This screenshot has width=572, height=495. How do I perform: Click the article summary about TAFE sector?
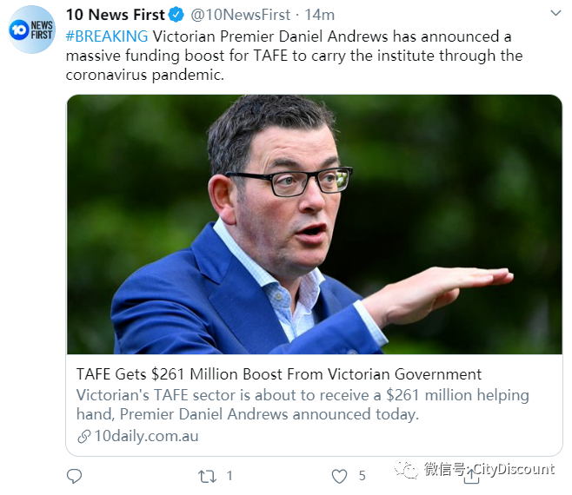[303, 405]
